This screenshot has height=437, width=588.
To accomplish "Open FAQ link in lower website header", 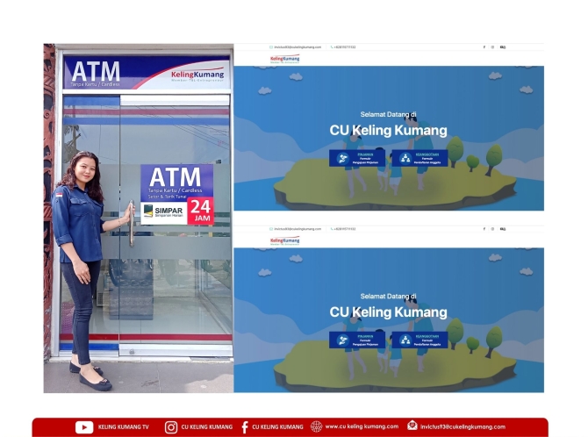I will click(503, 229).
